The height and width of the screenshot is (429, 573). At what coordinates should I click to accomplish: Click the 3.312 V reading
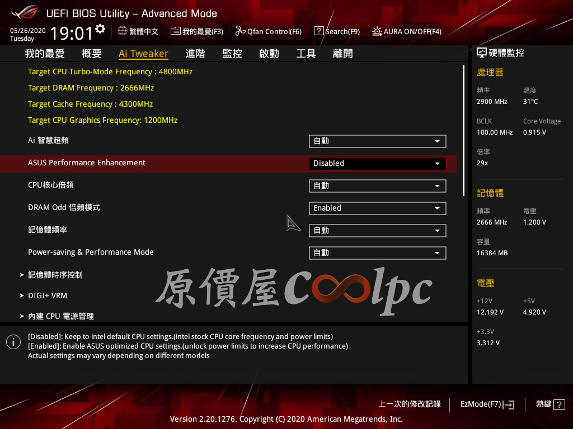pyautogui.click(x=488, y=343)
